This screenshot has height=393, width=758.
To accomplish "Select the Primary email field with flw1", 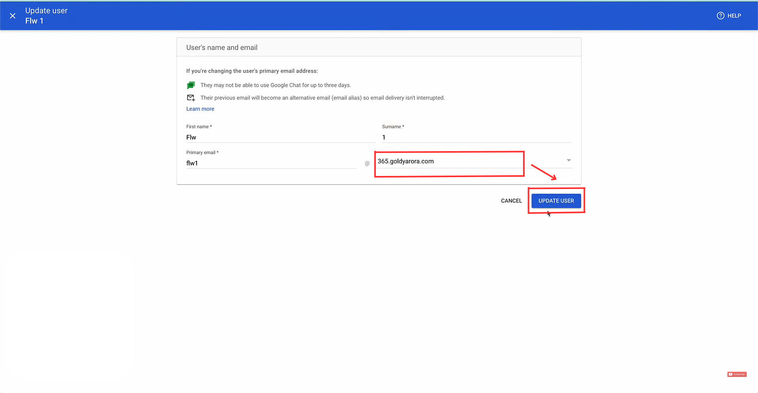I will click(271, 163).
